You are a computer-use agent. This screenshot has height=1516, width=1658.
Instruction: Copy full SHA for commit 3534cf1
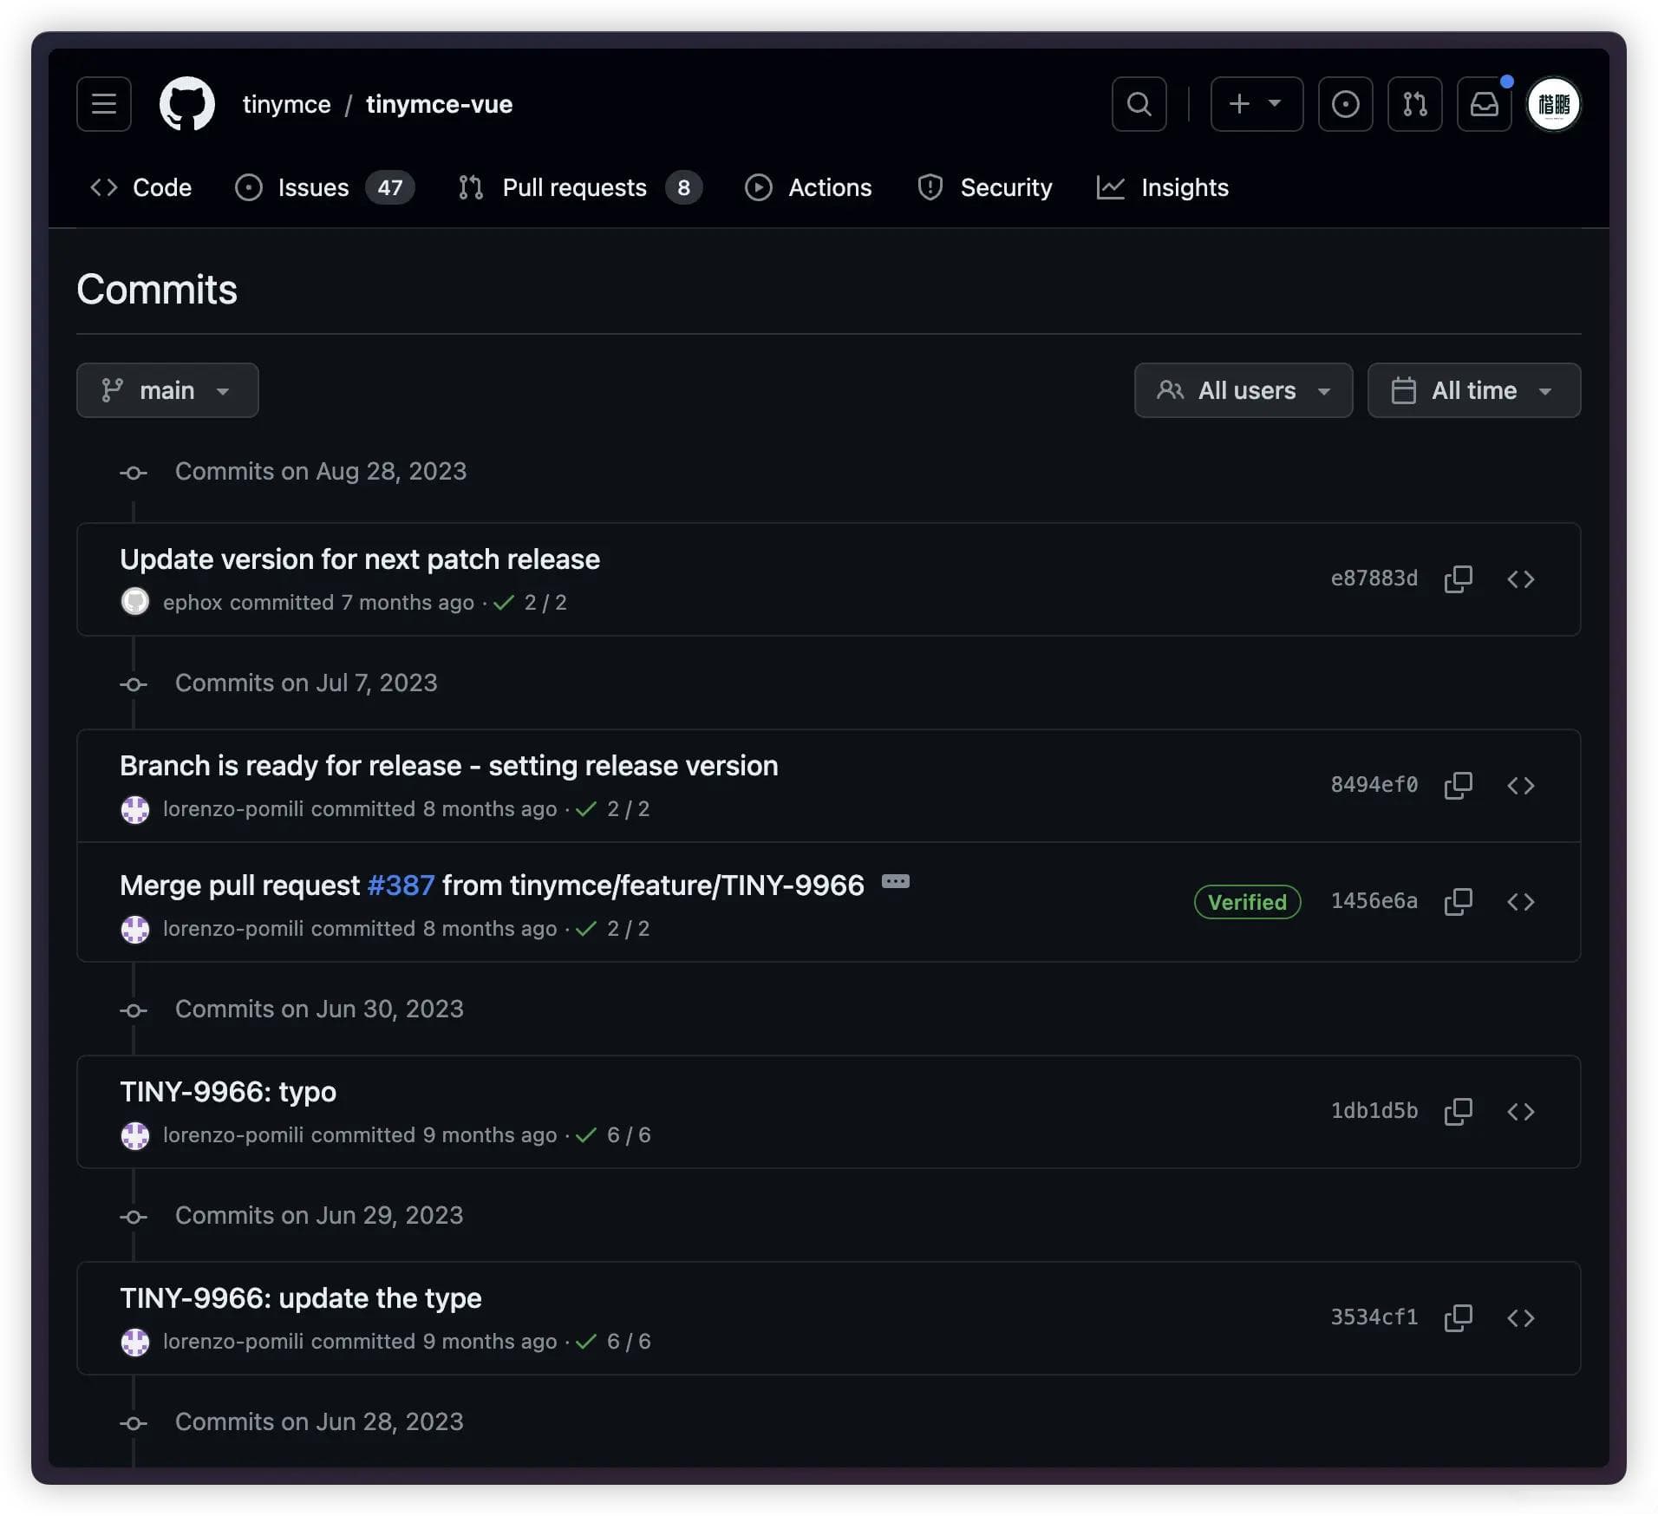click(x=1458, y=1317)
